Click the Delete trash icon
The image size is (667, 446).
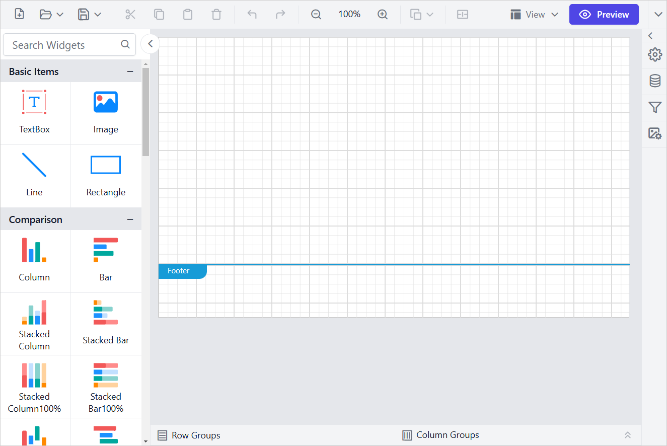pos(216,14)
